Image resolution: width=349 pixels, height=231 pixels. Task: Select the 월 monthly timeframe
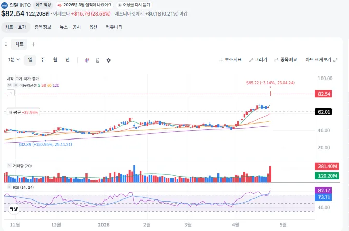point(55,60)
